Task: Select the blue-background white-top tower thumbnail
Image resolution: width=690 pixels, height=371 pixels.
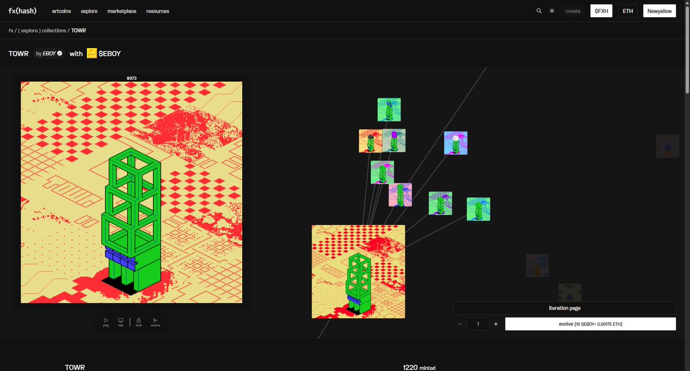Action: tap(455, 143)
